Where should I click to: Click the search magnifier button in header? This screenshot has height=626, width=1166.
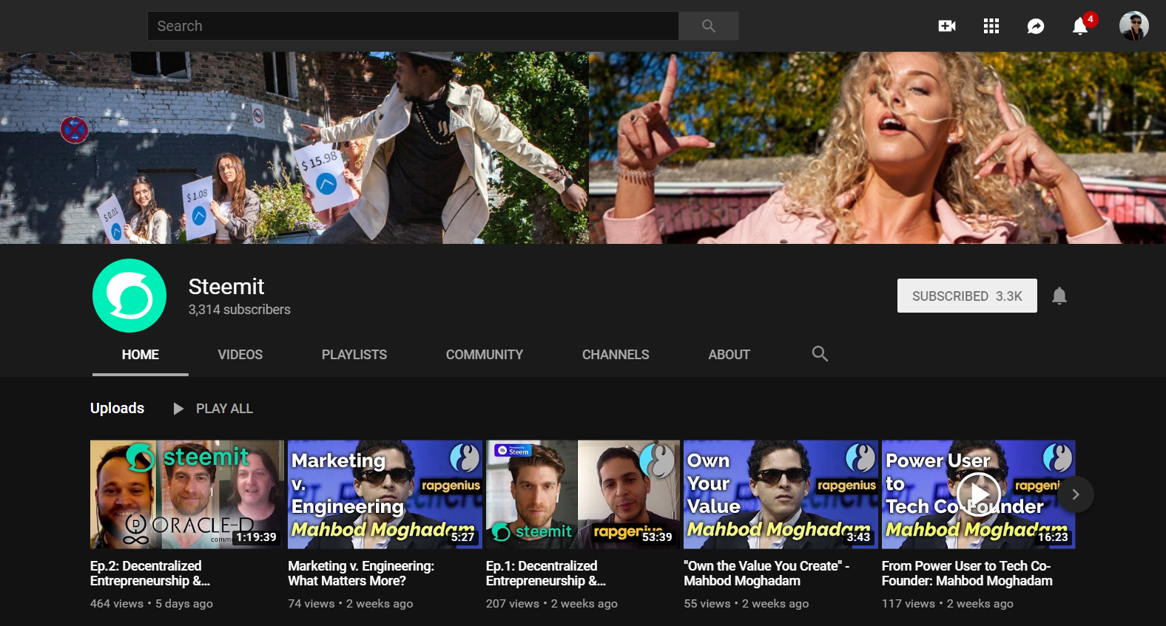click(x=708, y=26)
